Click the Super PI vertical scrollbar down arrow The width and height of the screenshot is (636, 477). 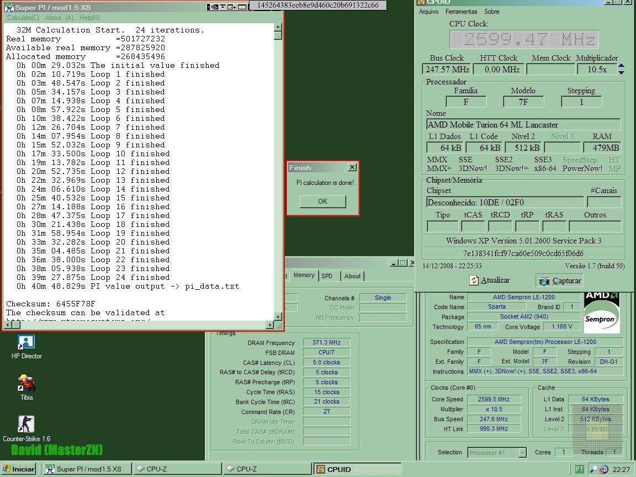click(x=278, y=317)
